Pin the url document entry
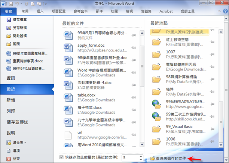 (x=134, y=135)
